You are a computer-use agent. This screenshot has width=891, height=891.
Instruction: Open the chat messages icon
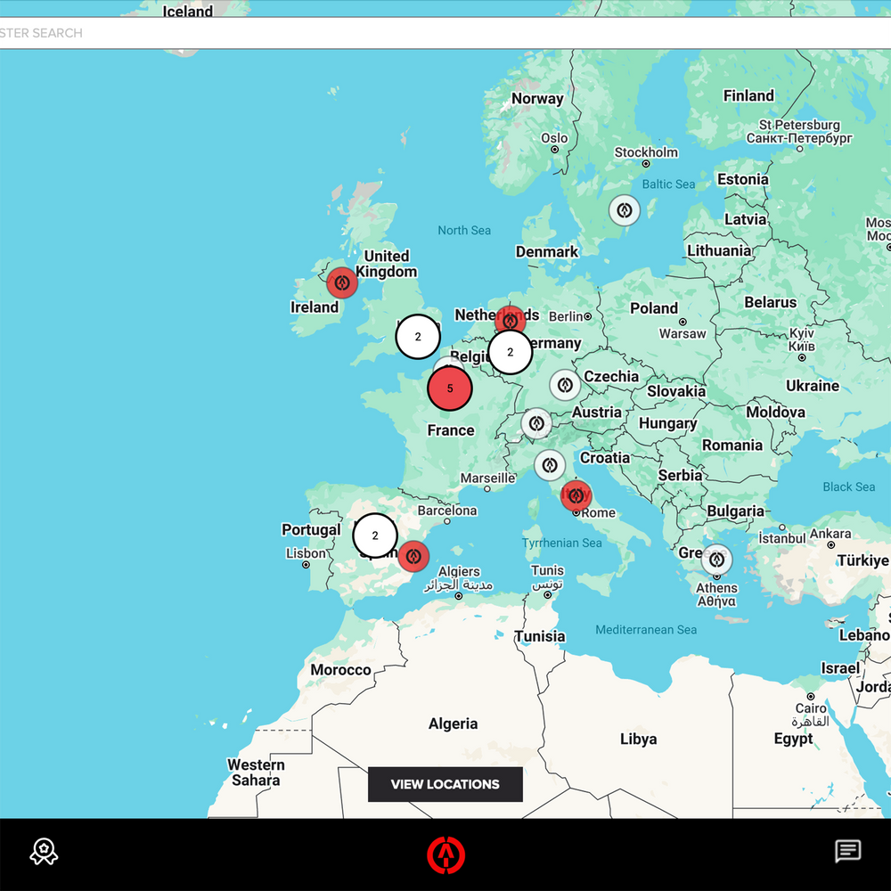(847, 852)
